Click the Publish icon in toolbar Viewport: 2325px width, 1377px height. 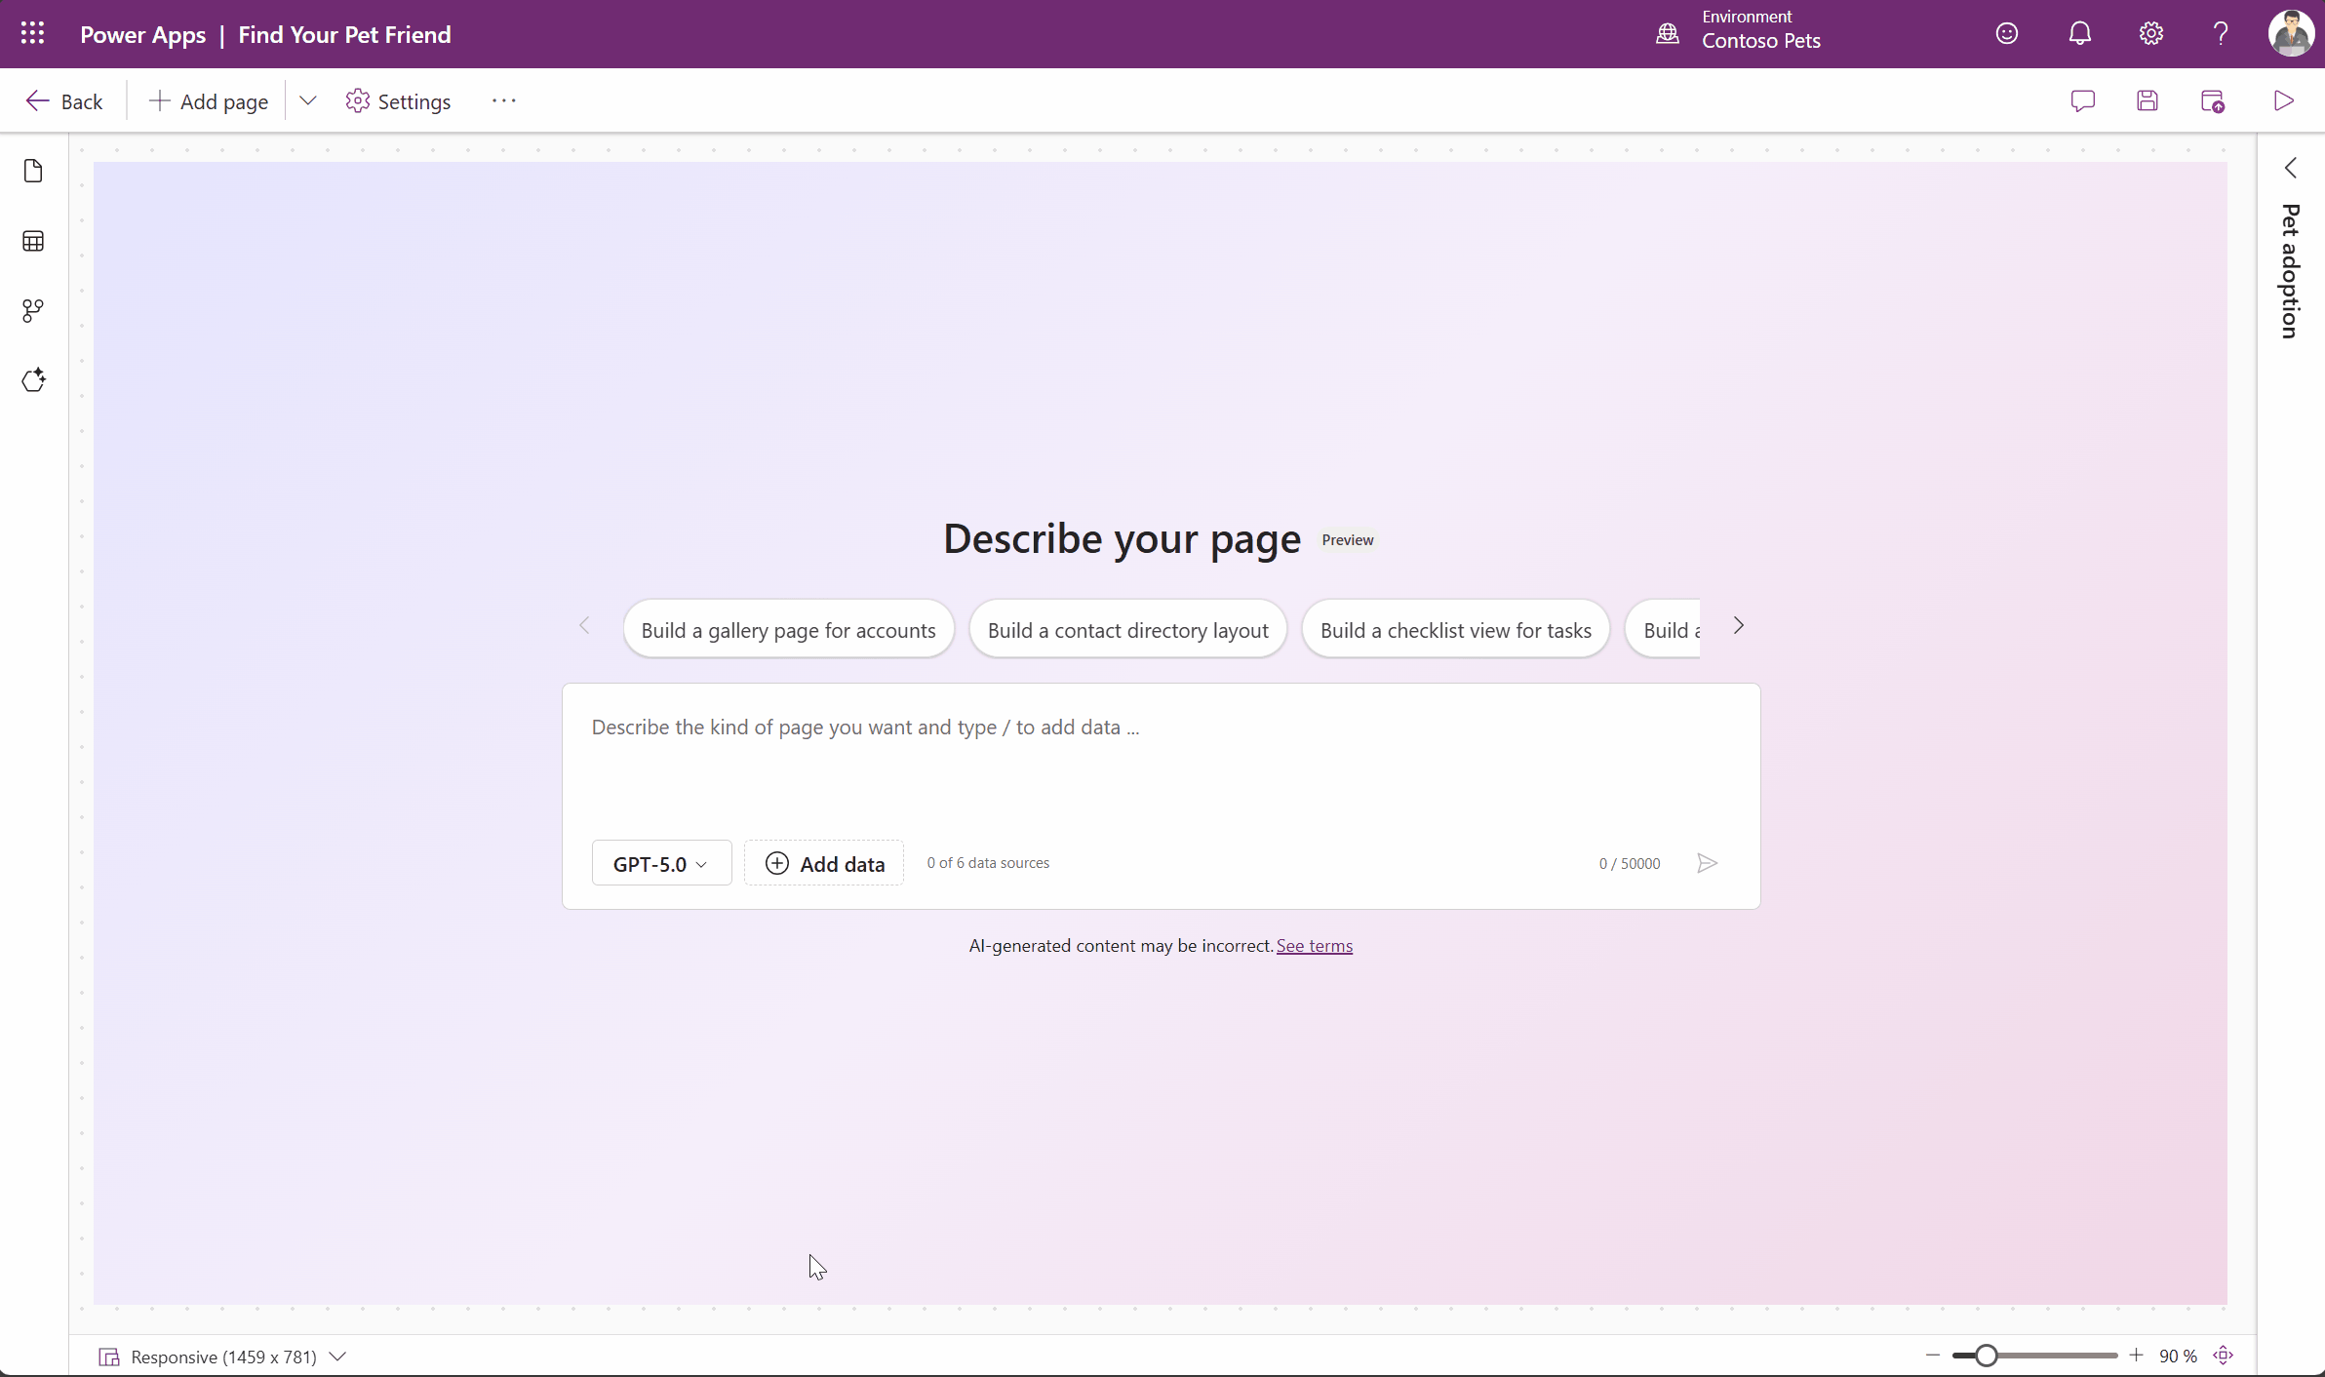(x=2212, y=101)
